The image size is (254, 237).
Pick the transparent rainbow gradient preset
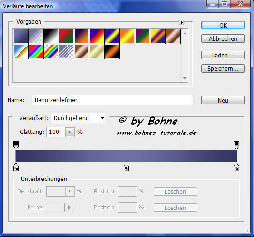(51, 52)
